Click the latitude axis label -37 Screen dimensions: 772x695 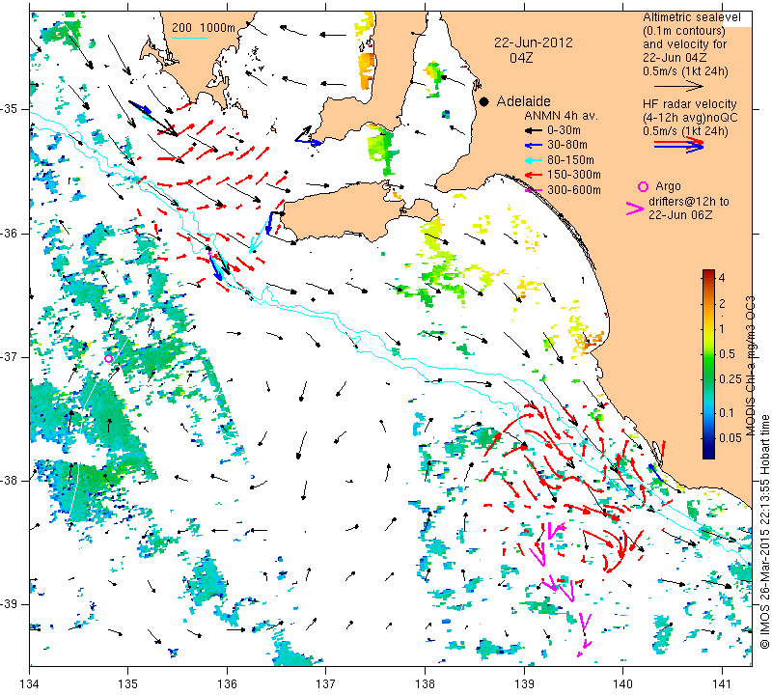(x=11, y=356)
